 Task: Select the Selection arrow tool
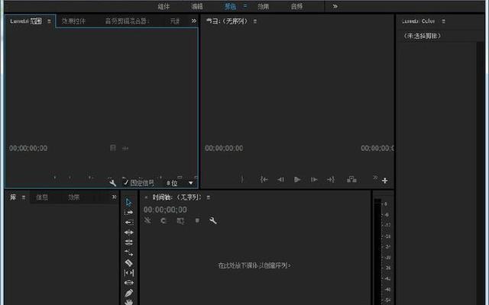[x=128, y=203]
